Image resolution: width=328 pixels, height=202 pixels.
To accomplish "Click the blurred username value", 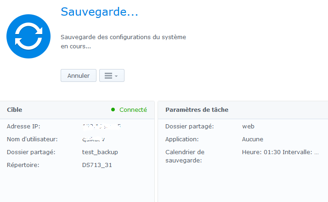I will click(94, 139).
